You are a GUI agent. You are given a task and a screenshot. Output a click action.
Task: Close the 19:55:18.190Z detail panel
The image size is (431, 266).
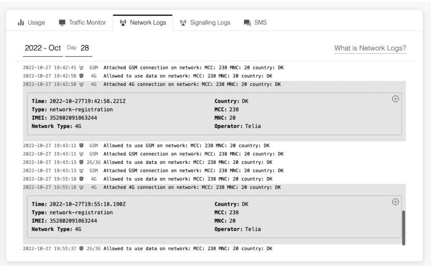(395, 202)
